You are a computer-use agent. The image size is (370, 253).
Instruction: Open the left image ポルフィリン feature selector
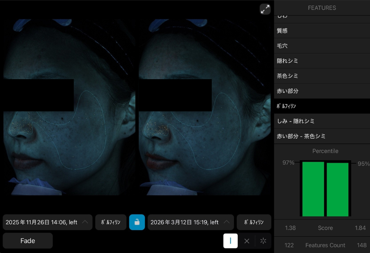coord(111,222)
